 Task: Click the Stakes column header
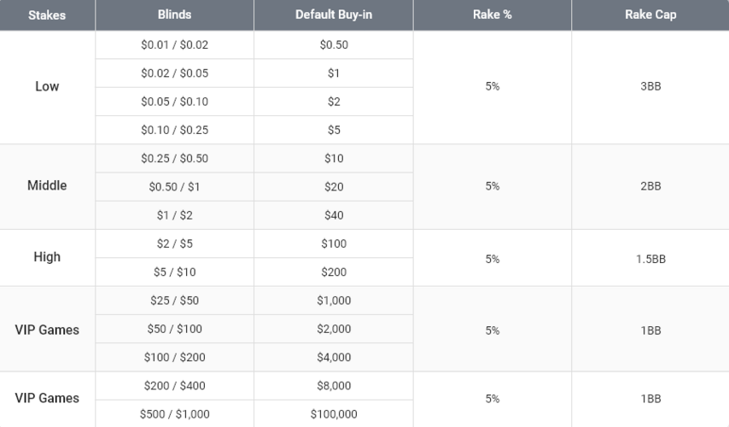pos(47,15)
